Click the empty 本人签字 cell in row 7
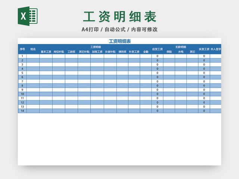This screenshot has width=239, height=179. [216, 81]
